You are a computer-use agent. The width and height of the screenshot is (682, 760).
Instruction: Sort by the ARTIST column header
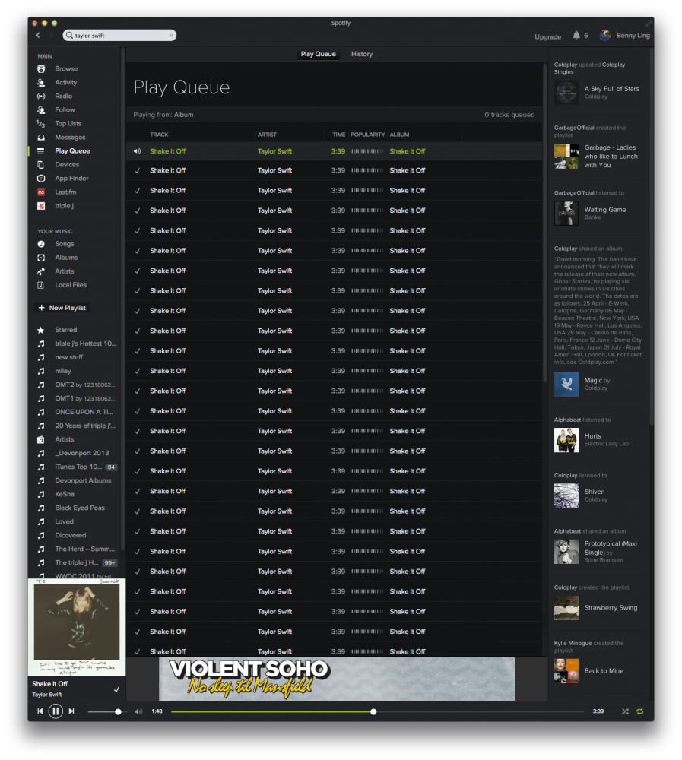(267, 135)
